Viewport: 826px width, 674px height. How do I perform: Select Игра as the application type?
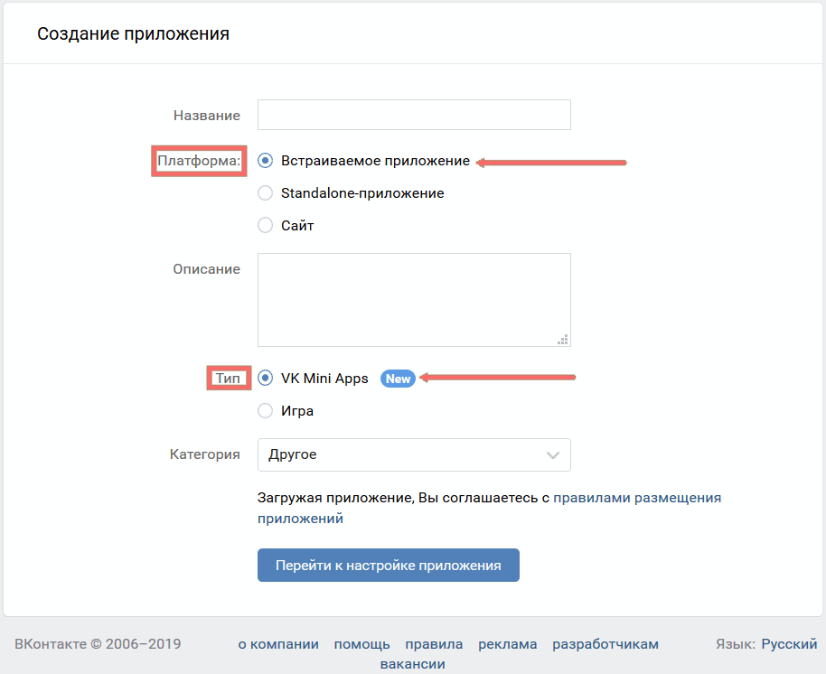(x=265, y=410)
